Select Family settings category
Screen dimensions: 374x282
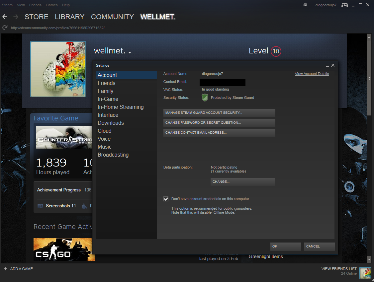[126, 91]
